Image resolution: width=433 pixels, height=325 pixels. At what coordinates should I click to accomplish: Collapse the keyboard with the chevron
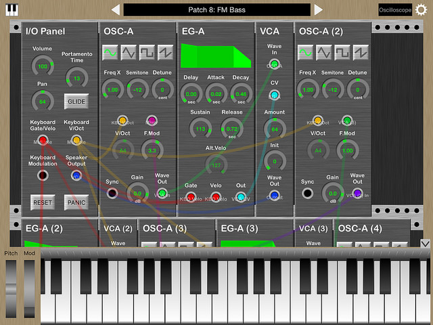coord(425,244)
